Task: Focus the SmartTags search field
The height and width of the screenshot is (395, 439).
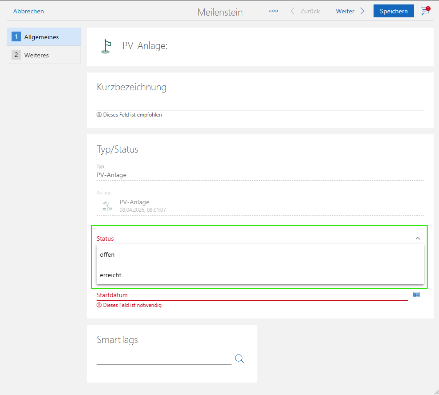Action: click(164, 359)
